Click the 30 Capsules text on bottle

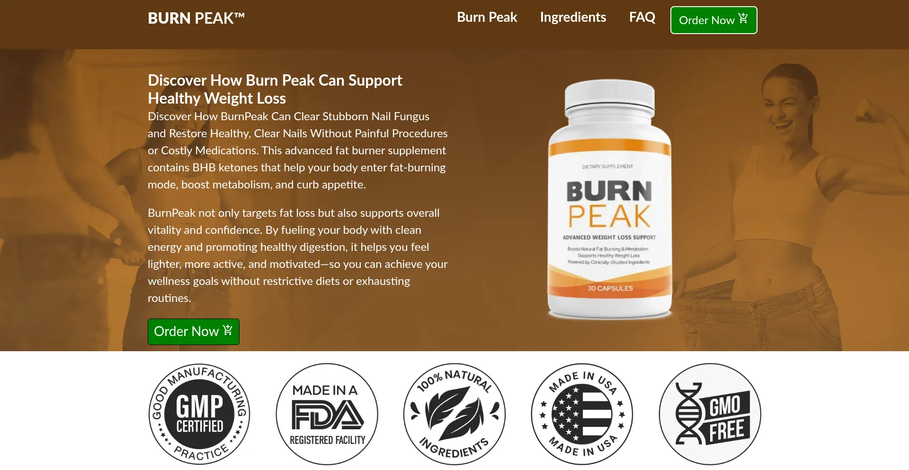point(610,288)
